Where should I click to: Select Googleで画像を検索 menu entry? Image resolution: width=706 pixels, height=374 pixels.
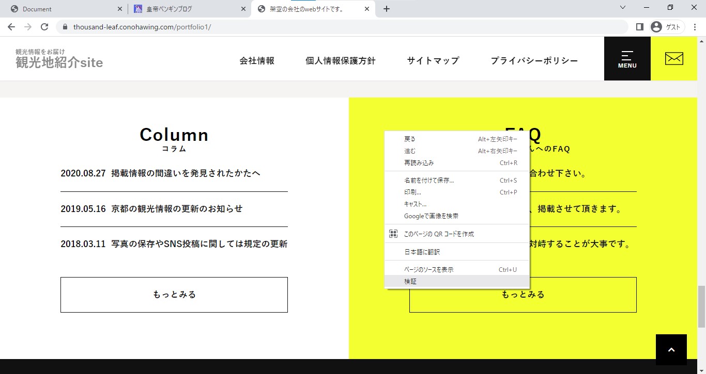457,216
